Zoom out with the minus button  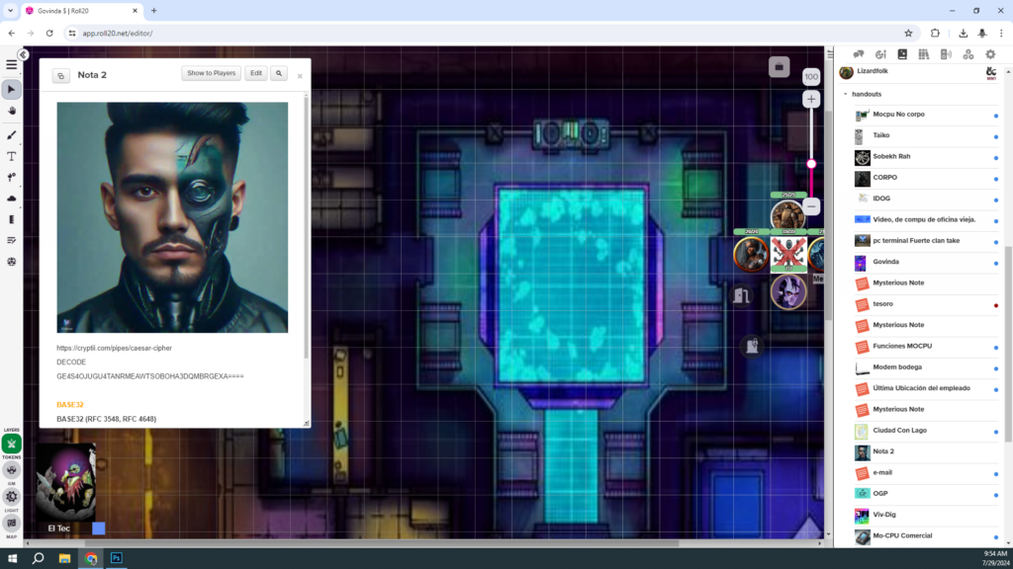pos(811,206)
